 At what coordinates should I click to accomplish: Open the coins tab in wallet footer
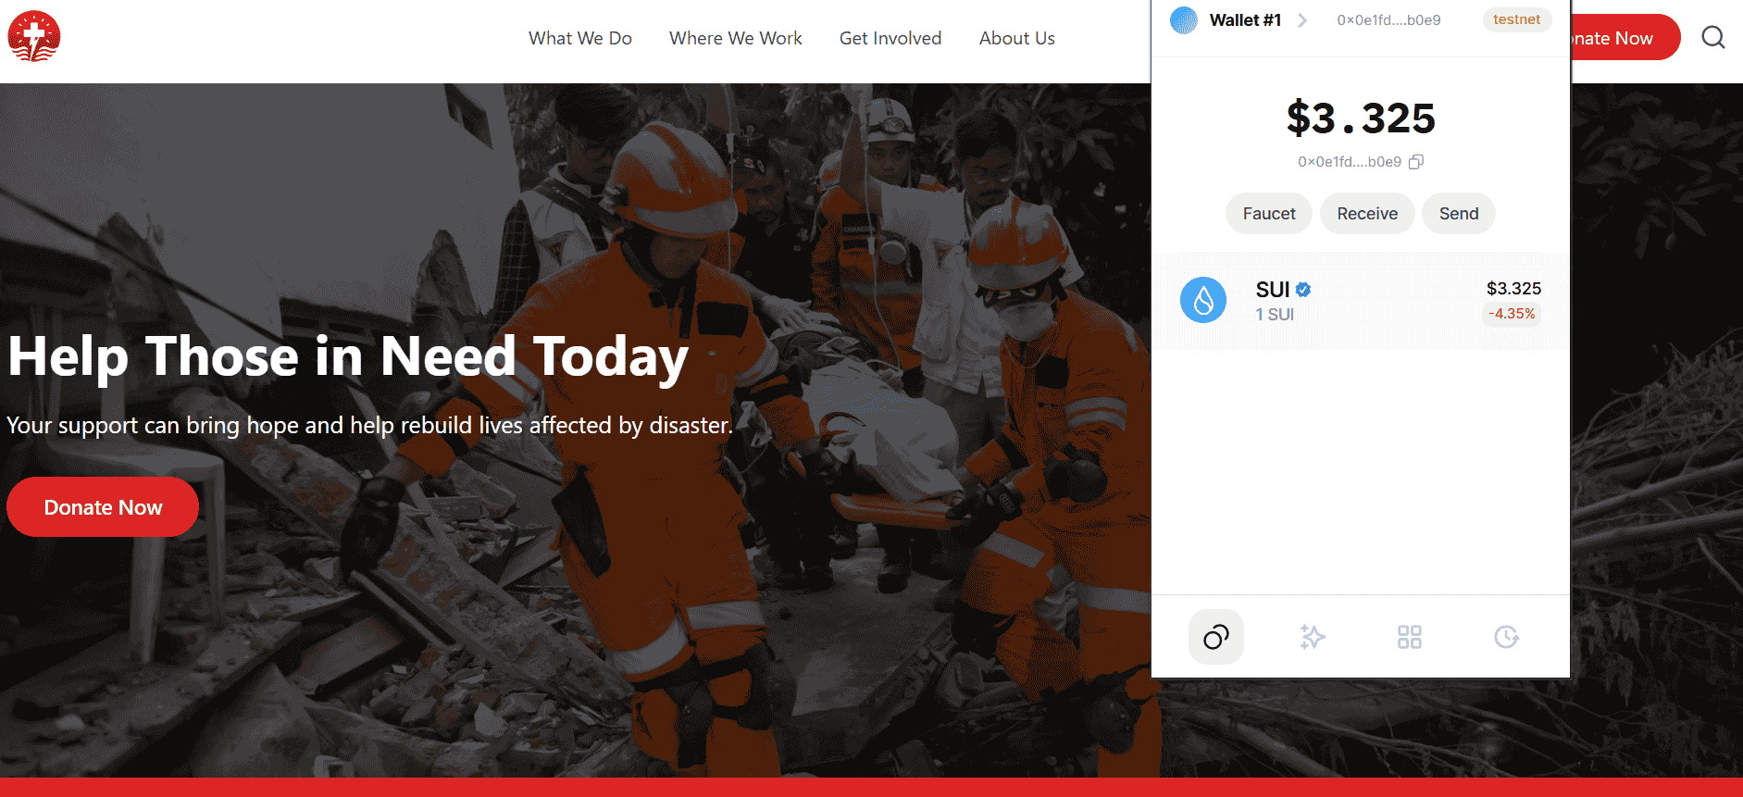(1215, 637)
